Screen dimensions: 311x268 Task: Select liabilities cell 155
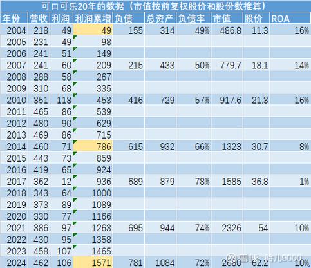129,30
